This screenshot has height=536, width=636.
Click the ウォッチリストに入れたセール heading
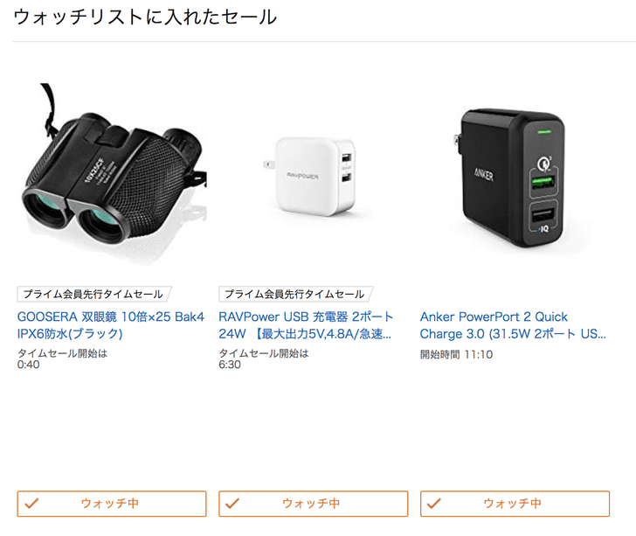tap(145, 17)
